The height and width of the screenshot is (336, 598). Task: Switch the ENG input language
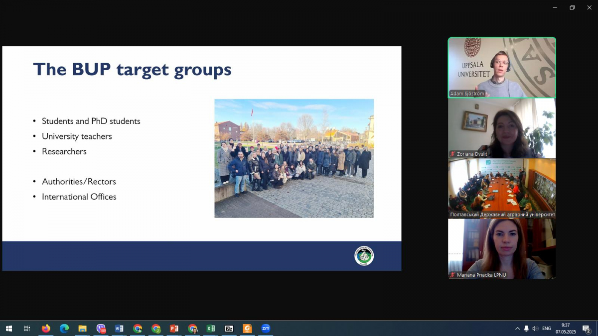[547, 329]
